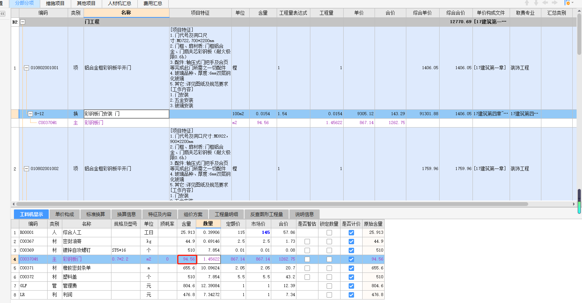Screen dimensions: 582x303
Task: Select the 橡胶密封条单 material name
Action: tap(77, 268)
